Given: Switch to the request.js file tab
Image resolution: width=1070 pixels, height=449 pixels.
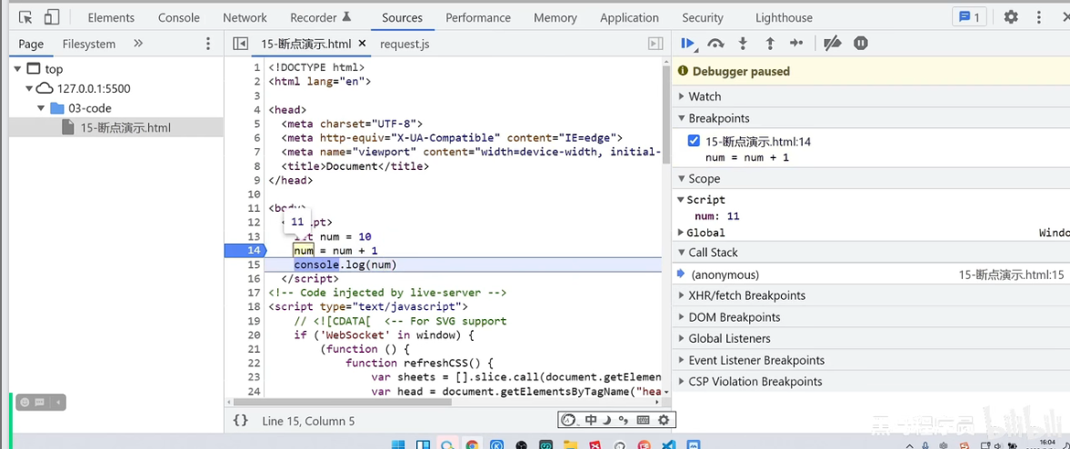Looking at the screenshot, I should click(x=405, y=45).
